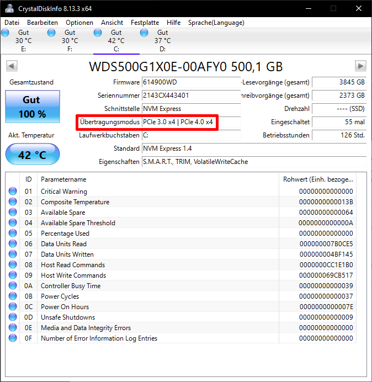Screen dimensions: 372x382
Task: Select the Data Units Written parameter name
Action: point(67,254)
